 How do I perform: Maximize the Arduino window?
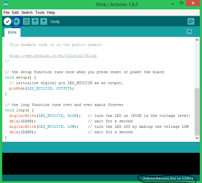pyautogui.click(x=182, y=3)
